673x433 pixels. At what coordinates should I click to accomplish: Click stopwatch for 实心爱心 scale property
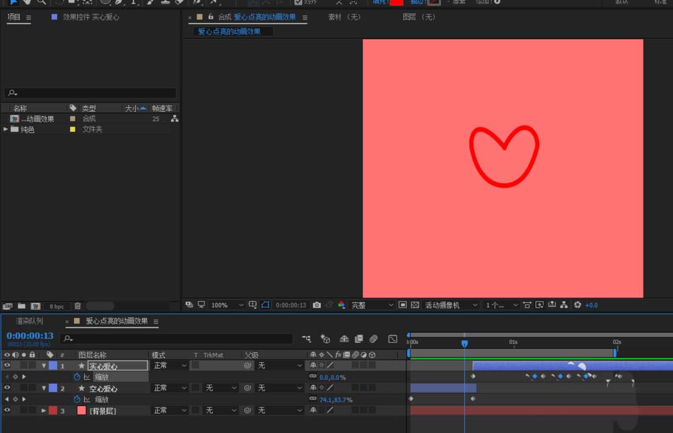[77, 377]
